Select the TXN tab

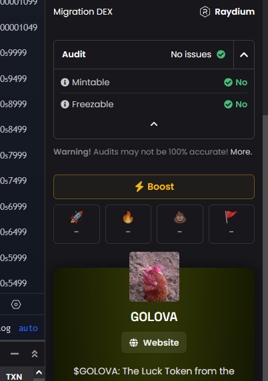coord(14,376)
